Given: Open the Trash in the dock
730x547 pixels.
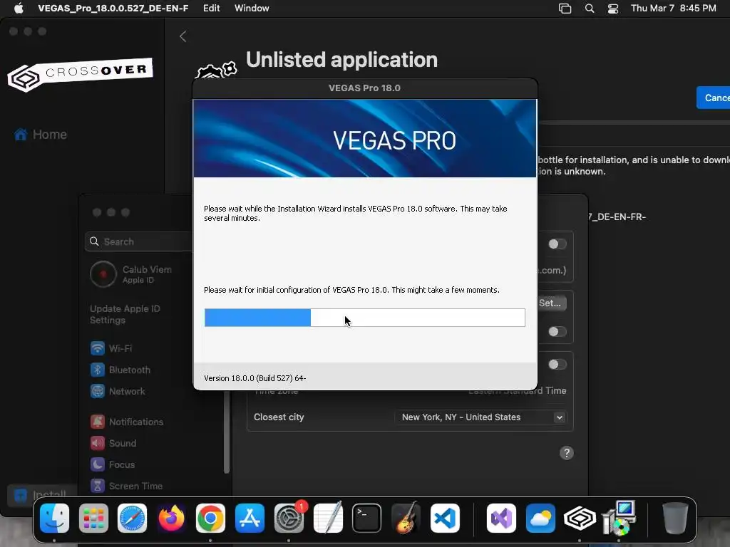Looking at the screenshot, I should [675, 518].
